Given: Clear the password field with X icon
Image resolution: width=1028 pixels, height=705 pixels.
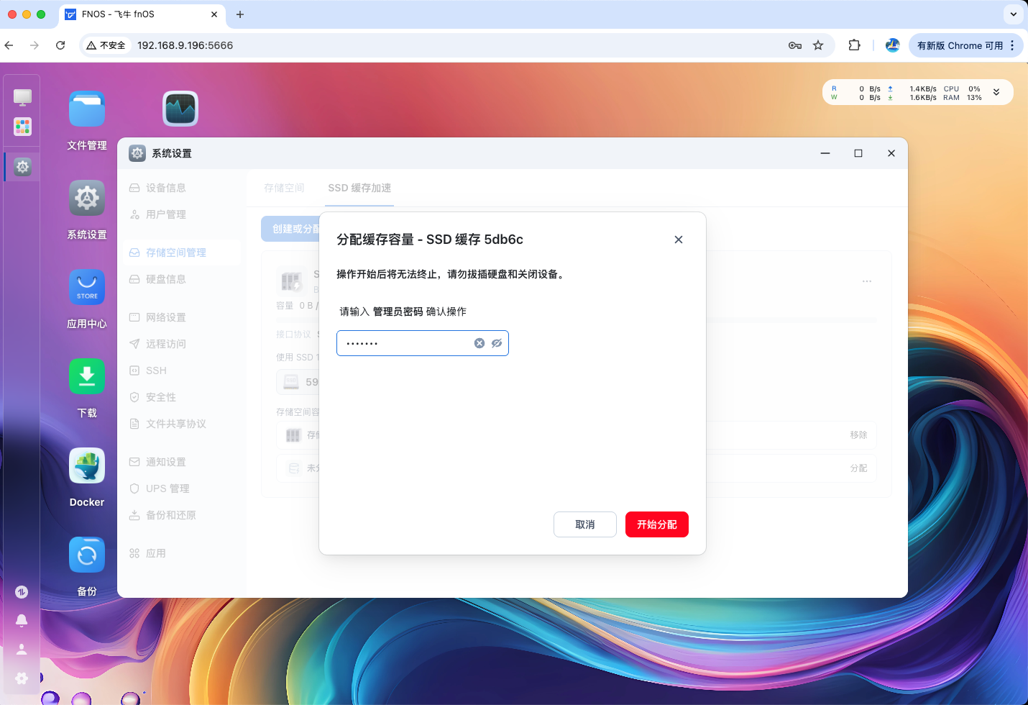Looking at the screenshot, I should point(479,343).
